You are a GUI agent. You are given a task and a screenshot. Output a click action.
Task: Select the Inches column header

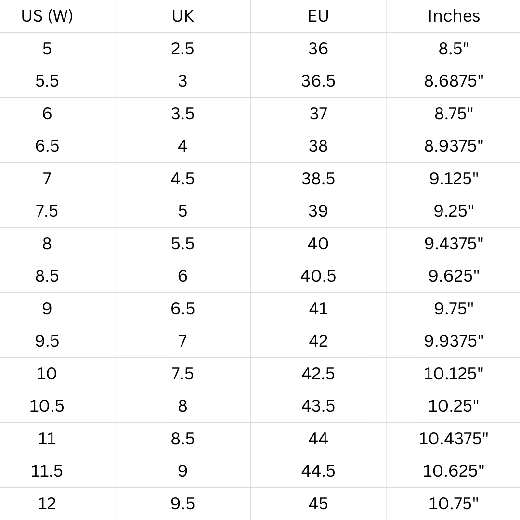tap(454, 16)
